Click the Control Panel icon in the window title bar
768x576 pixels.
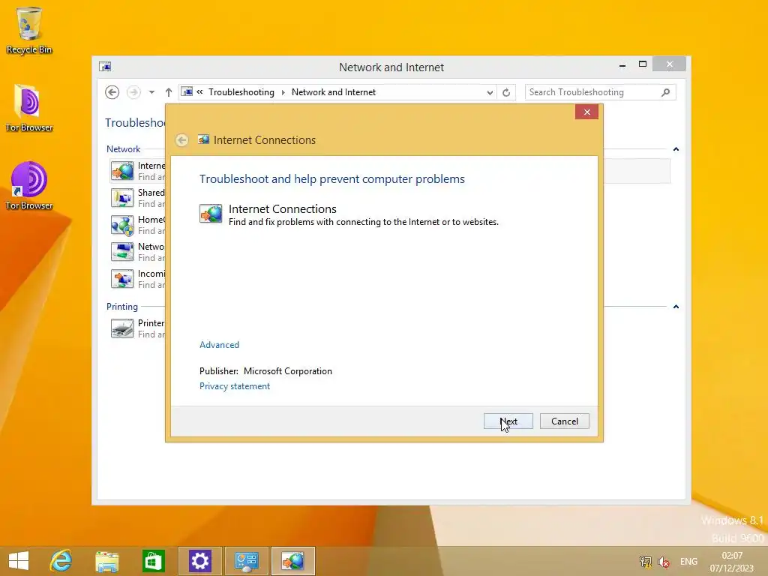[105, 67]
